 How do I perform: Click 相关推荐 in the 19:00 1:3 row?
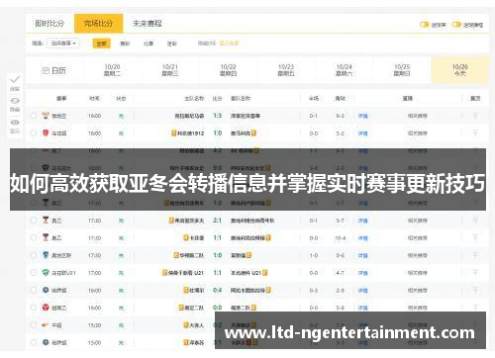coord(418,116)
